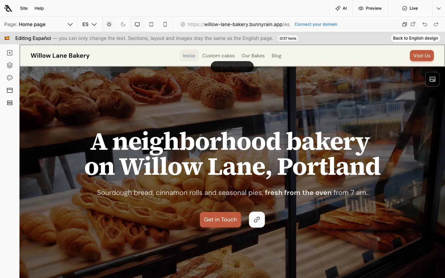The width and height of the screenshot is (445, 278).
Task: Open the sections stack panel icon
Action: click(x=10, y=103)
